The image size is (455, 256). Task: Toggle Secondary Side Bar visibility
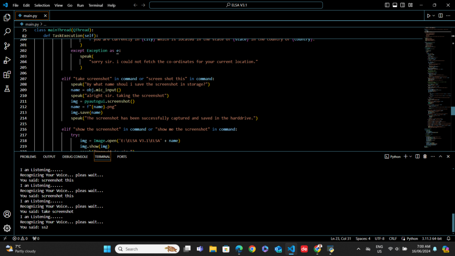[x=403, y=5]
